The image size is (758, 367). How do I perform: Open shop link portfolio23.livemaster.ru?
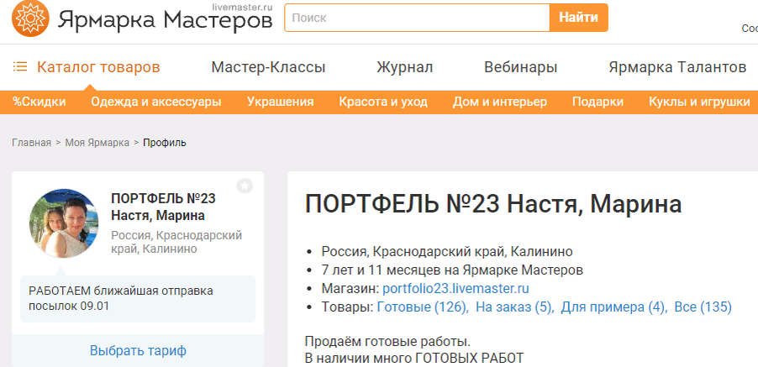pyautogui.click(x=455, y=289)
